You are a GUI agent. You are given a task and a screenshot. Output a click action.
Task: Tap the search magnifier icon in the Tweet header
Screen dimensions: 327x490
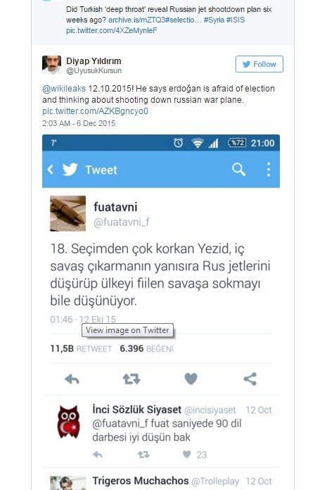238,170
